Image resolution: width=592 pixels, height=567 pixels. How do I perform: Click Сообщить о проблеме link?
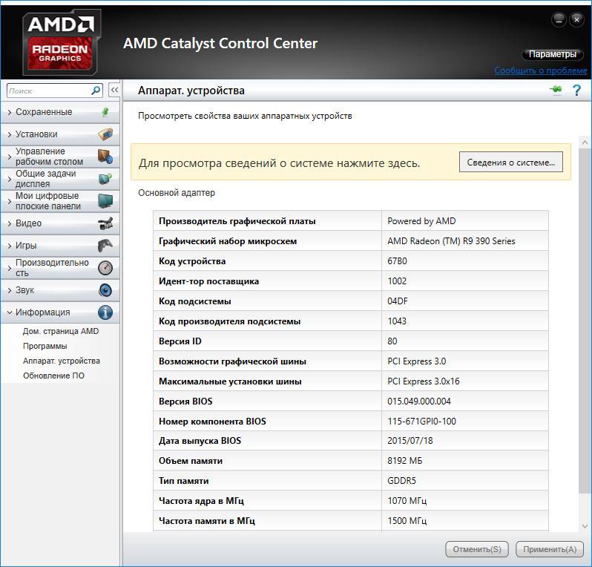[x=541, y=71]
